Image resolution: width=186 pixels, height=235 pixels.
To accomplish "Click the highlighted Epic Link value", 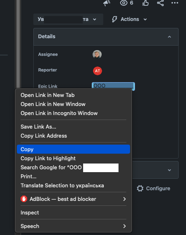I will [113, 86].
